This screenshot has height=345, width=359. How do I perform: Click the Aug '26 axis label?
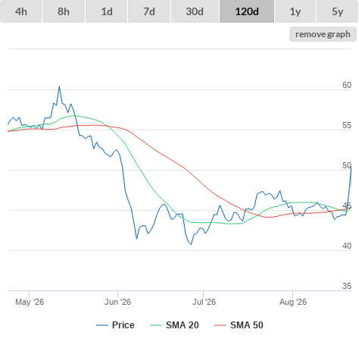(293, 302)
